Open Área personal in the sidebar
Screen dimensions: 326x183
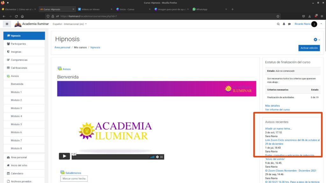(24, 157)
